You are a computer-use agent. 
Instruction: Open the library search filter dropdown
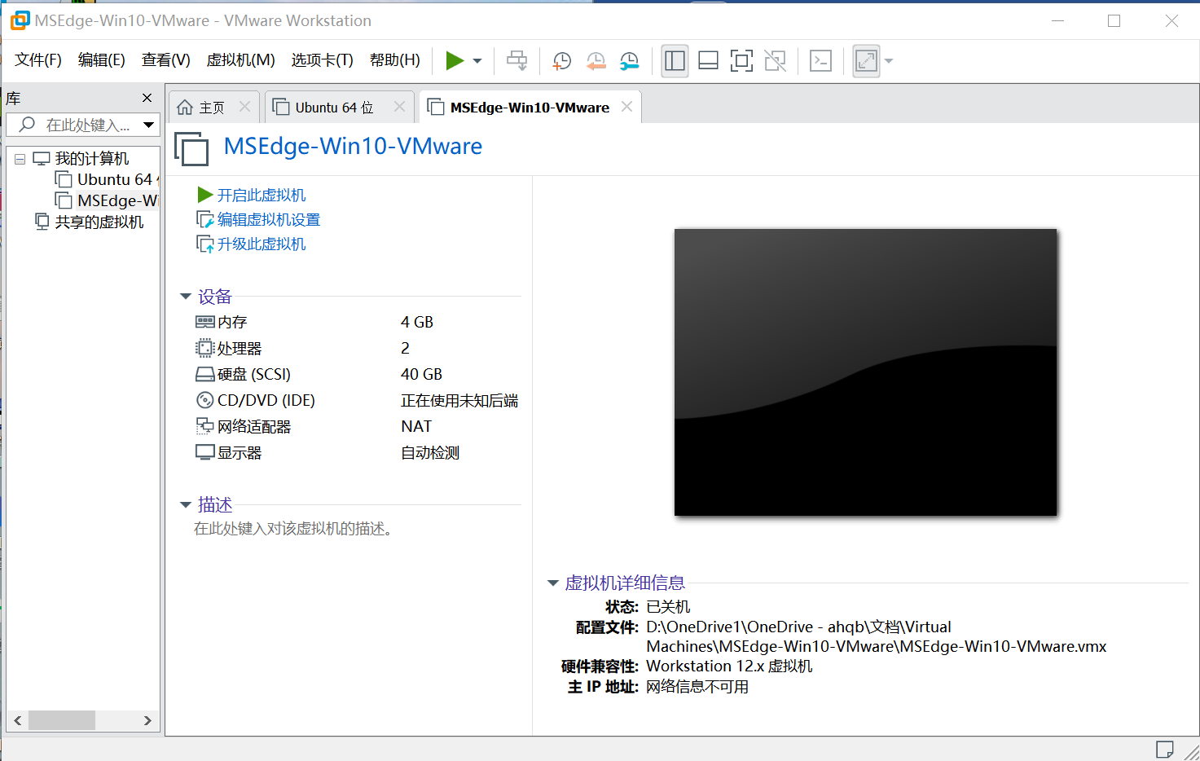[x=149, y=125]
